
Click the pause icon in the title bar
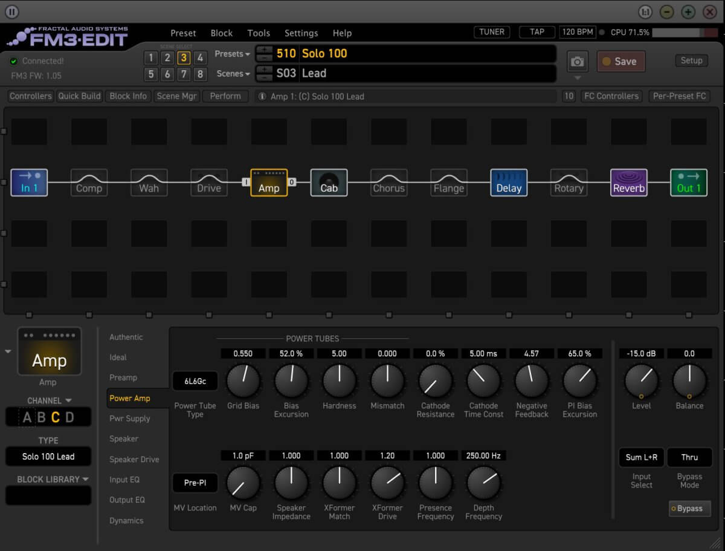[x=12, y=11]
